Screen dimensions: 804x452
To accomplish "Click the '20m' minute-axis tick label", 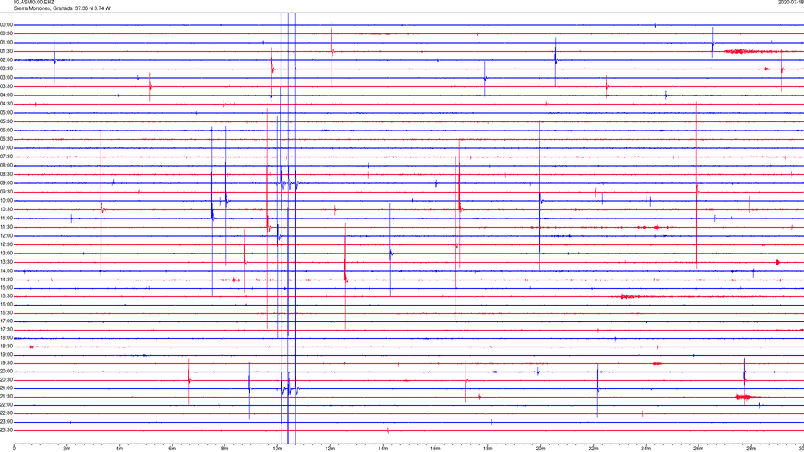I will tap(540, 449).
